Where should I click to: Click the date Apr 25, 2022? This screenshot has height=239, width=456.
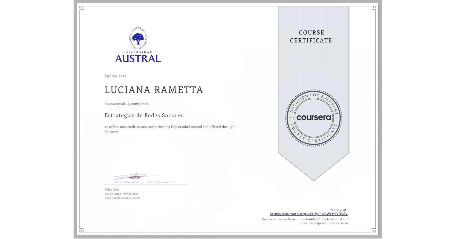pos(115,76)
